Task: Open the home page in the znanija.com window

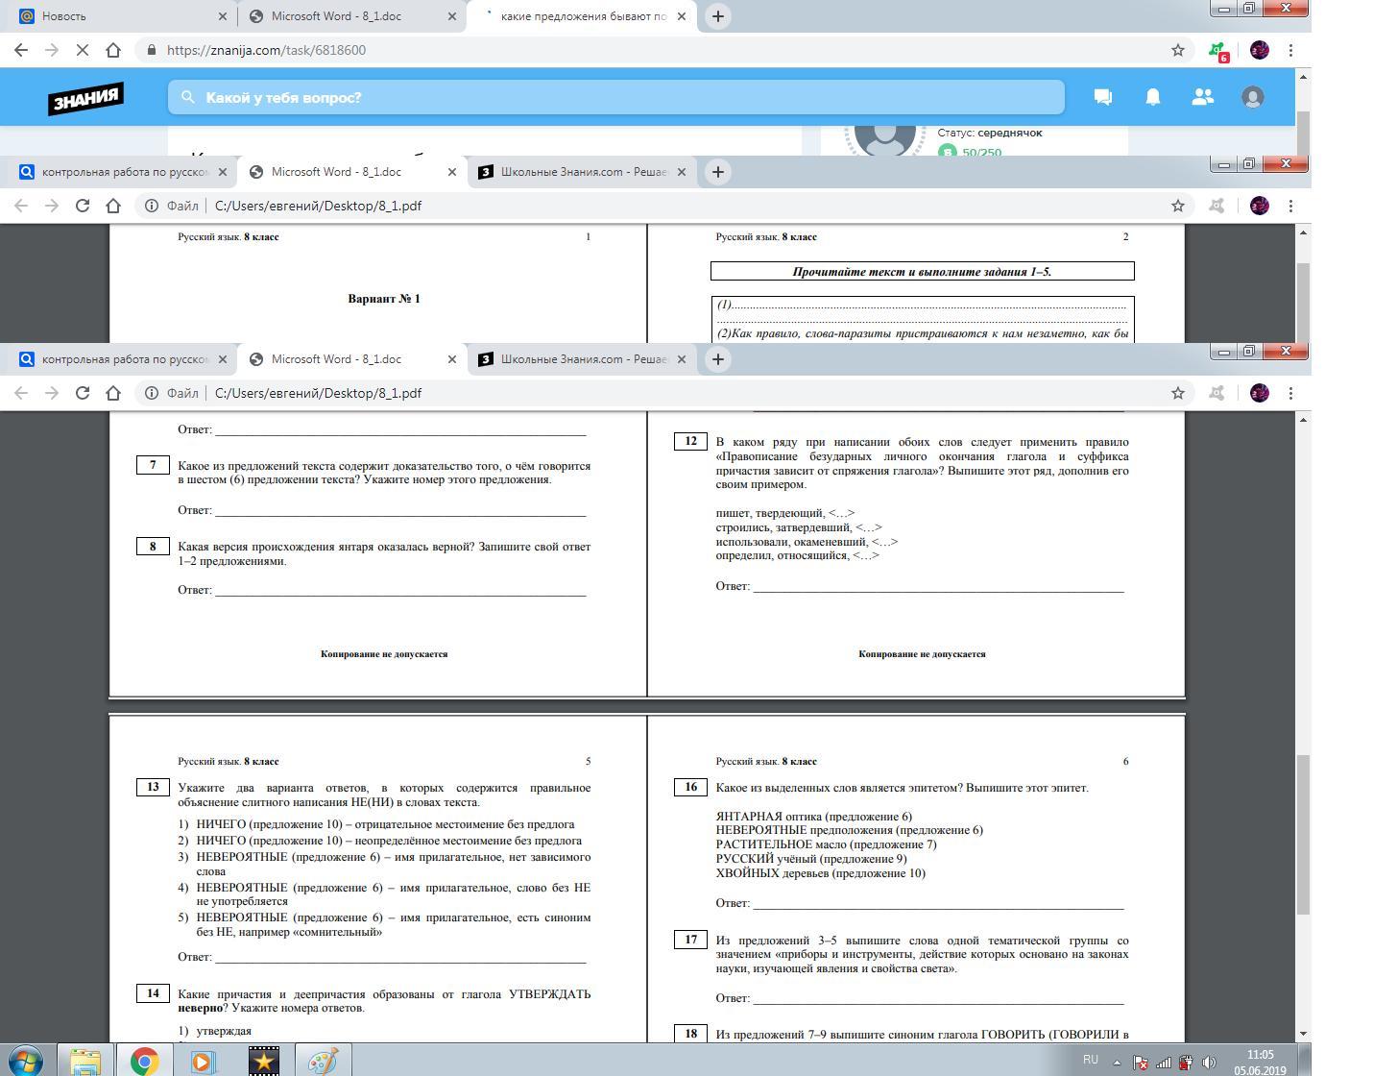Action: [113, 50]
